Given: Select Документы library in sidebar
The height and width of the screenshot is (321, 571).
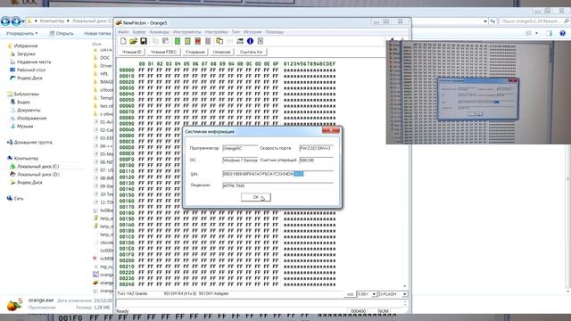Looking at the screenshot, I should click(26, 110).
